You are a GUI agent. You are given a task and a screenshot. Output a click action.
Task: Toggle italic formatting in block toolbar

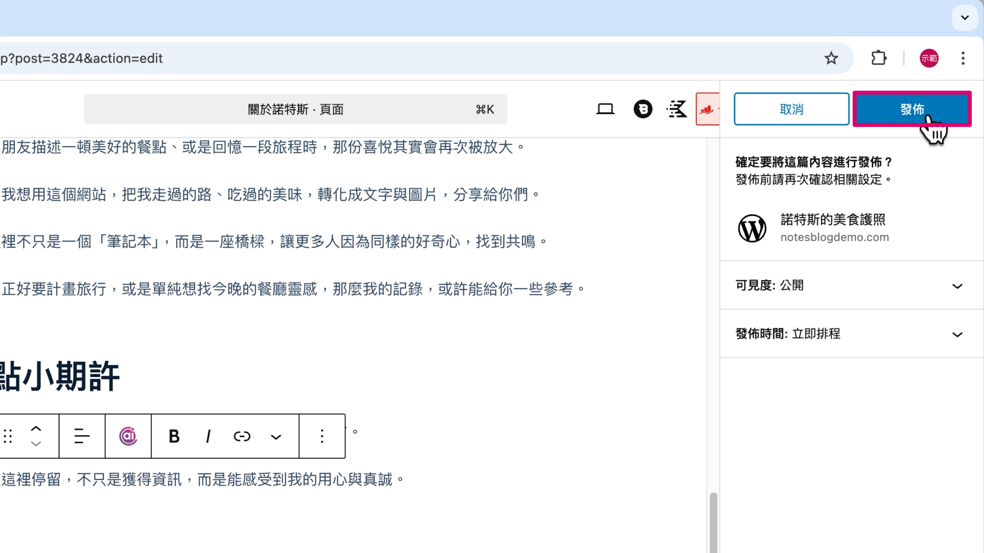[208, 436]
